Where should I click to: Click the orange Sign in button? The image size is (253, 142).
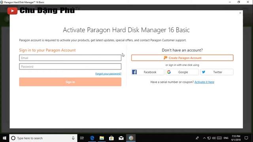point(70,82)
